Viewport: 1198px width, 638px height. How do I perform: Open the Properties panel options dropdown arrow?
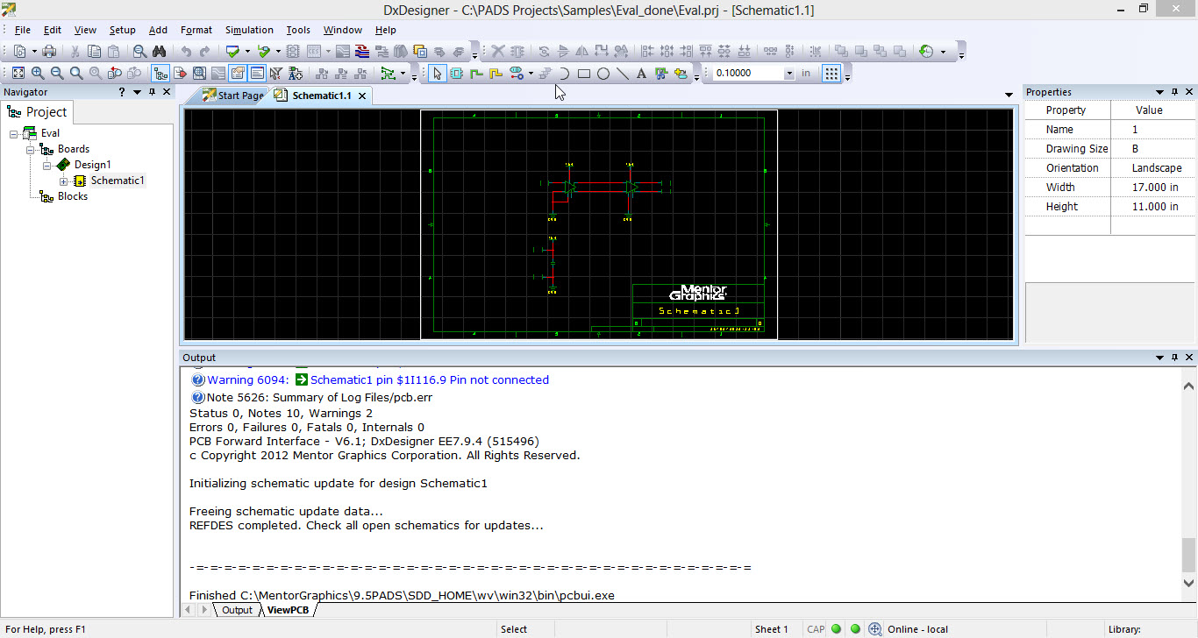[x=1159, y=92]
